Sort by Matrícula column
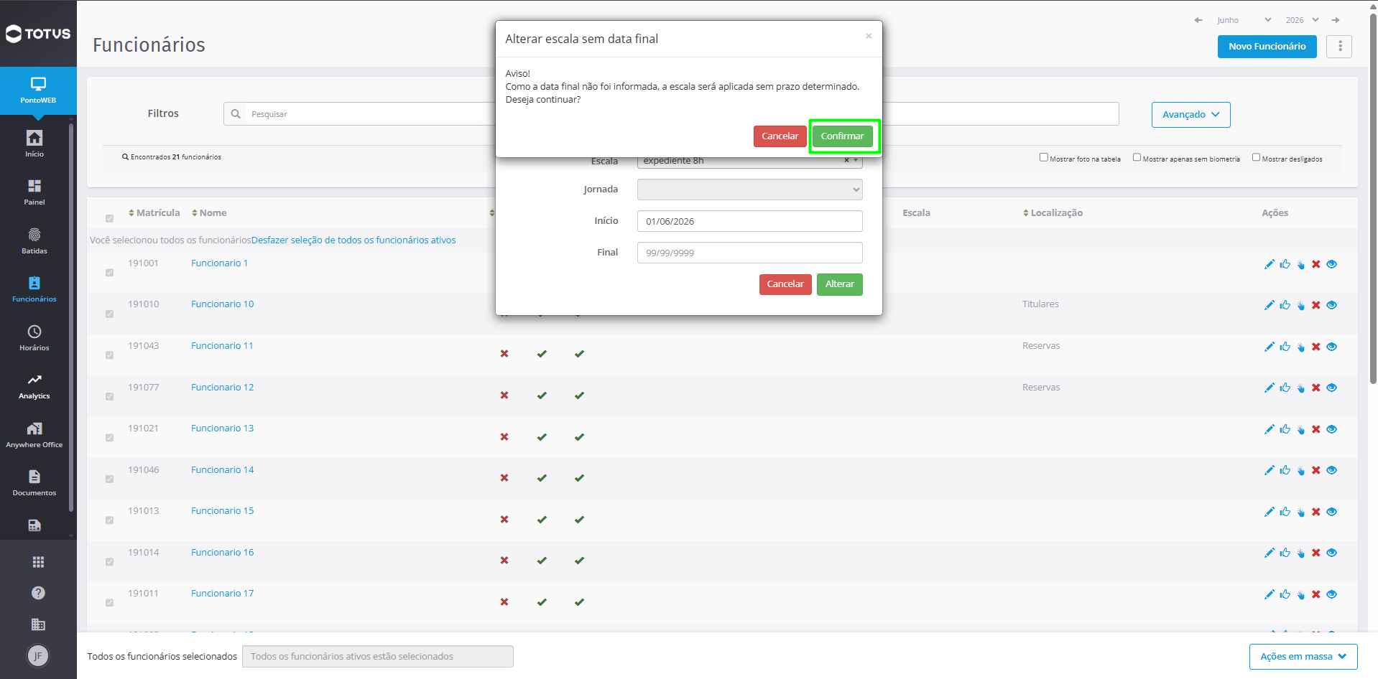The width and height of the screenshot is (1378, 679). point(154,212)
